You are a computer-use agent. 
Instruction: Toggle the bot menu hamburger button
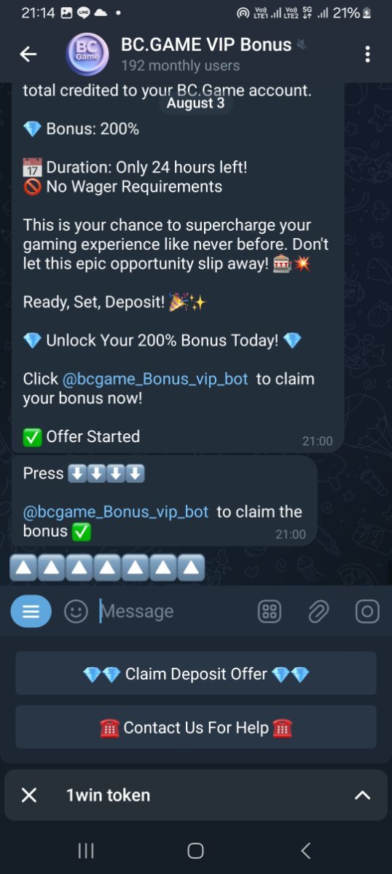click(x=31, y=612)
